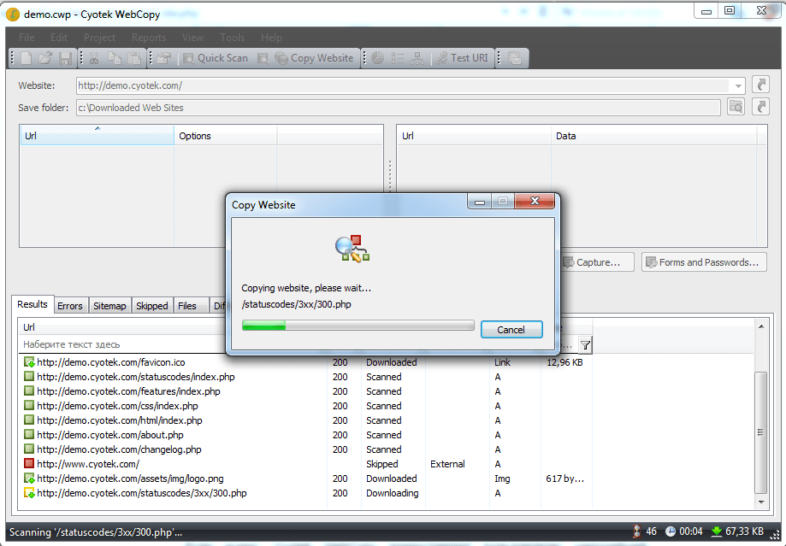
Task: Click Copy Website in toolbar
Action: 315,58
